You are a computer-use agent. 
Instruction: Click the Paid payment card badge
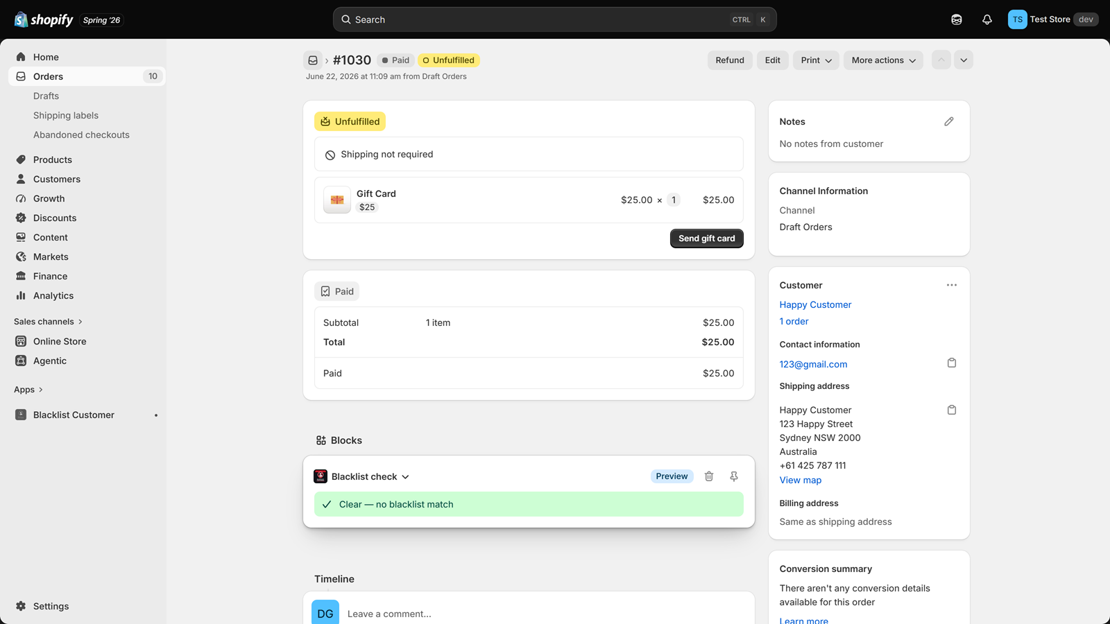336,291
